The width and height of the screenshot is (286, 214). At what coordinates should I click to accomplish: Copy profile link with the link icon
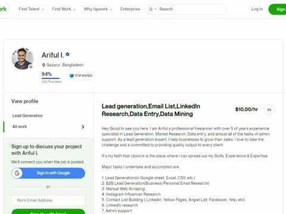click(269, 109)
